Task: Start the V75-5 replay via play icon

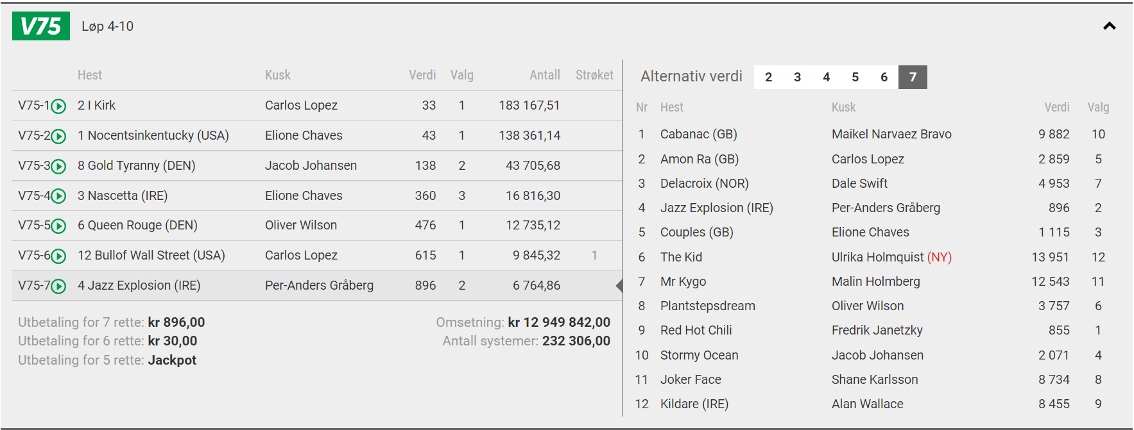Action: click(x=58, y=226)
